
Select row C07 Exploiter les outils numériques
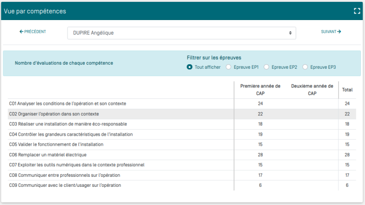pyautogui.click(x=77, y=165)
